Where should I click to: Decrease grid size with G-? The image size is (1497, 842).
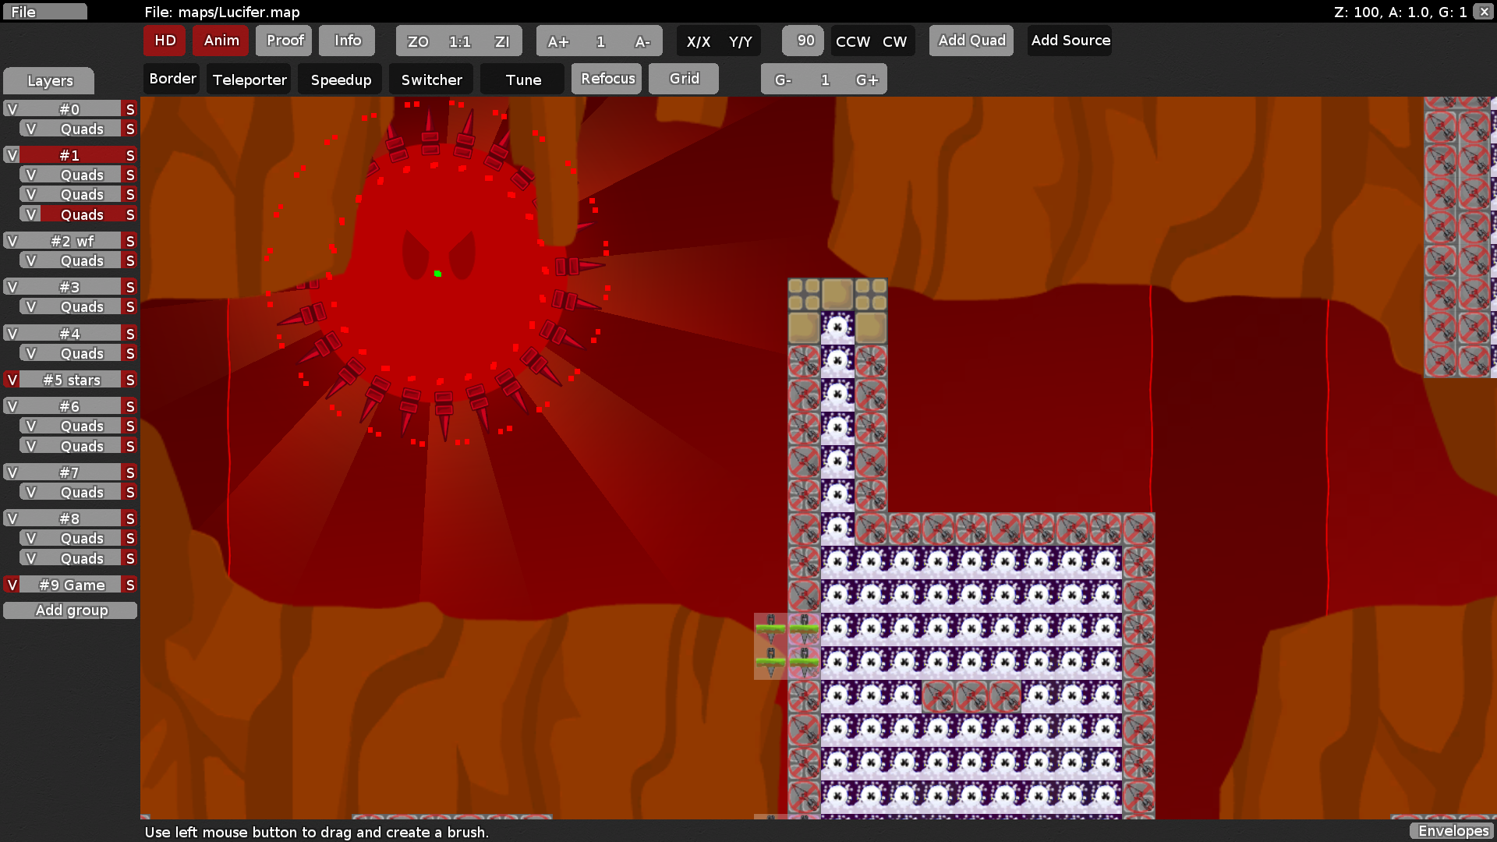[782, 79]
